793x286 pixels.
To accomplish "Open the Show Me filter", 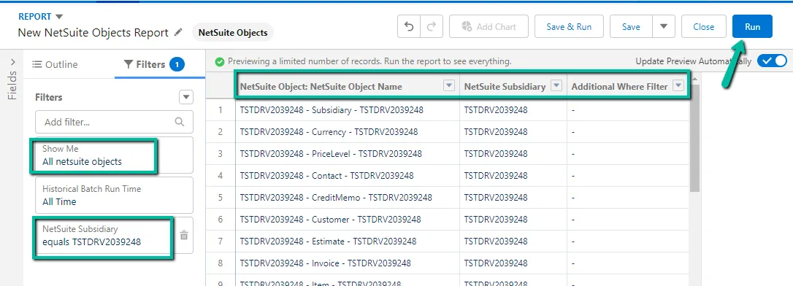I will click(115, 155).
